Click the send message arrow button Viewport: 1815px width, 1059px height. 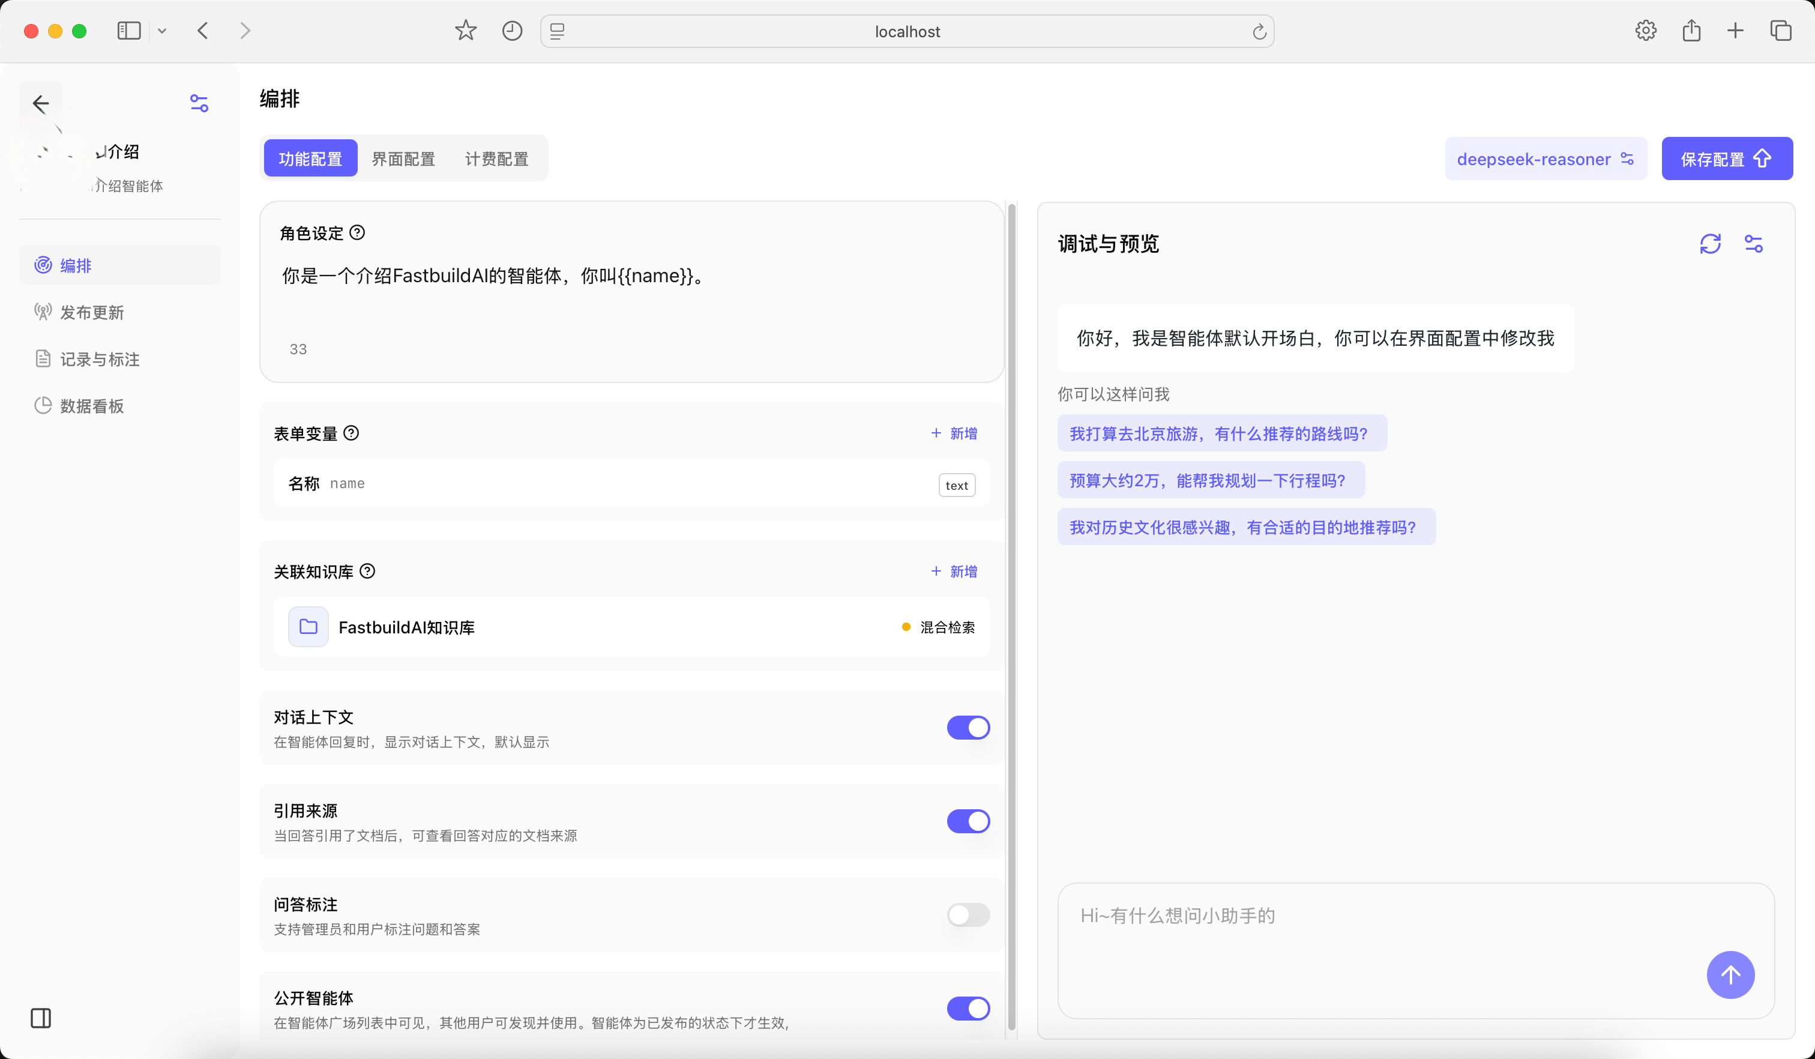(1731, 975)
